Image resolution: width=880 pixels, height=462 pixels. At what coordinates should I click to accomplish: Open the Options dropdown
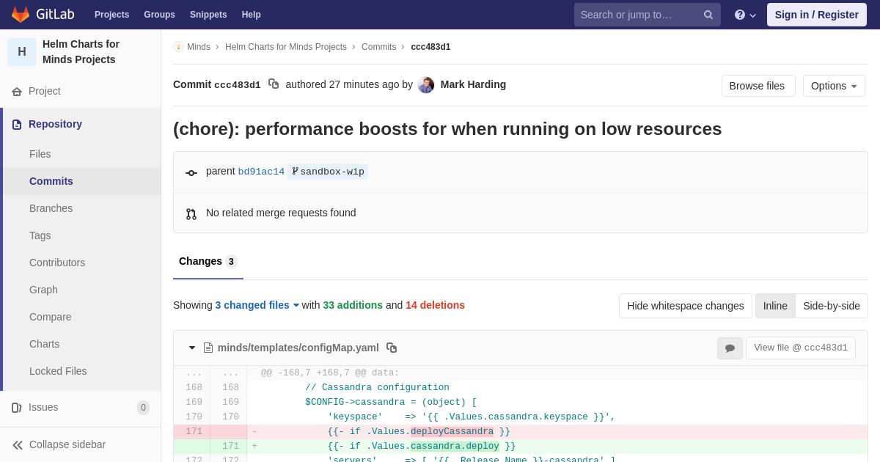coord(834,86)
